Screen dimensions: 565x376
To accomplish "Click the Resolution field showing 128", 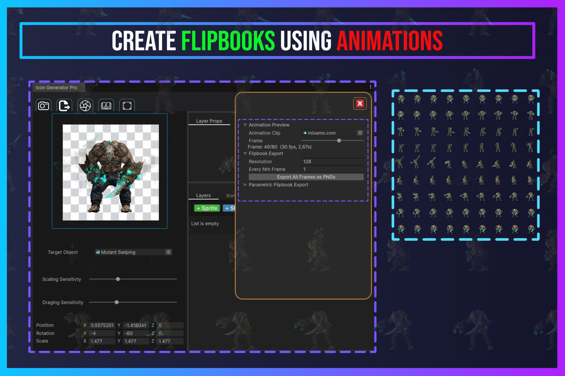I will (x=332, y=162).
